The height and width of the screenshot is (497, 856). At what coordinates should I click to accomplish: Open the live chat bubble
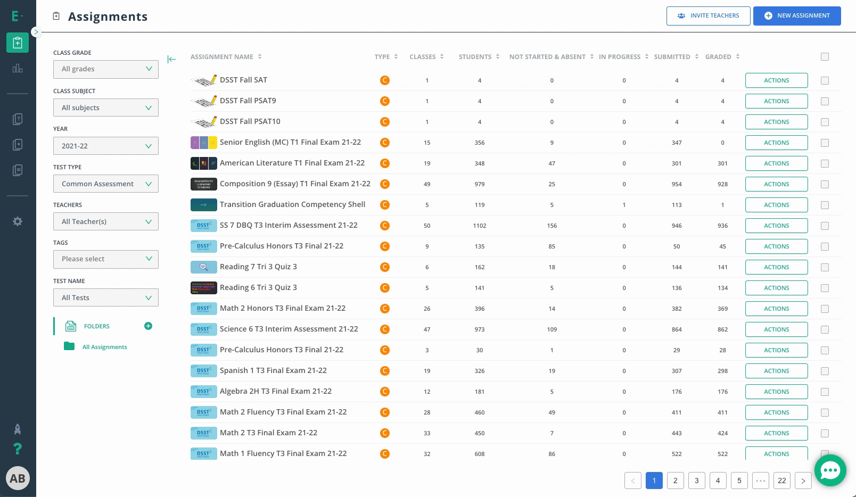point(830,470)
